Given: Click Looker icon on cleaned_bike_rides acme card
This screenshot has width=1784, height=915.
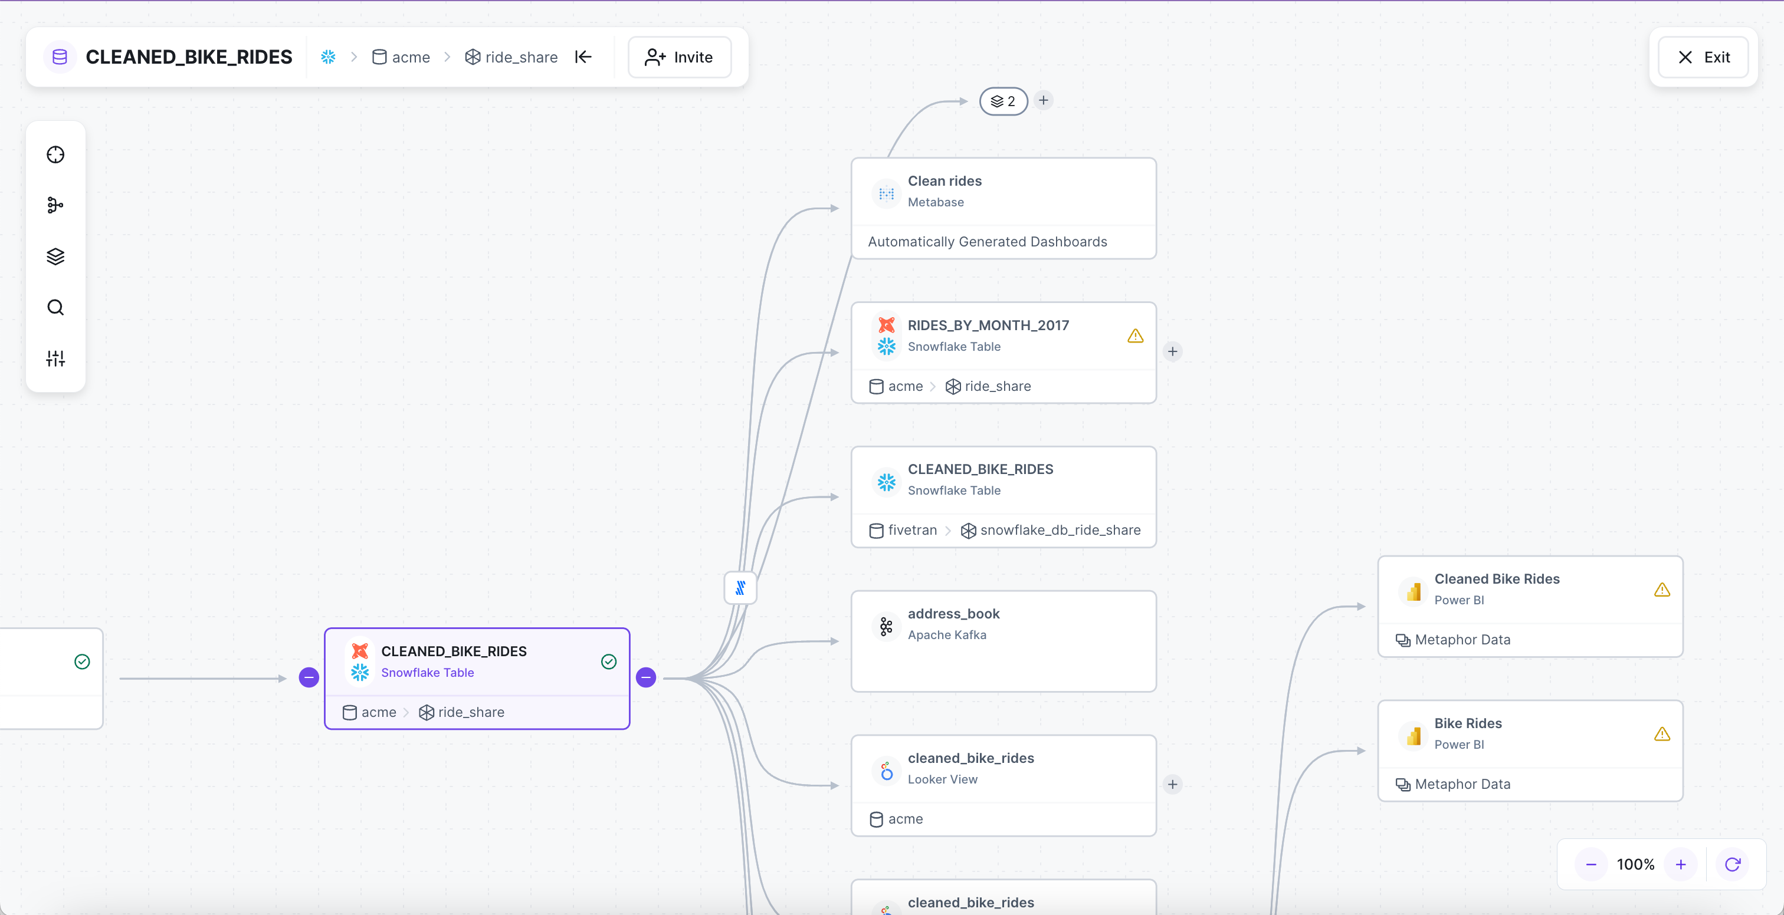Looking at the screenshot, I should pyautogui.click(x=887, y=771).
